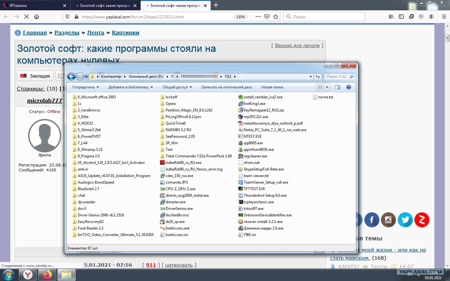Click the 133% zoom level indicator
This screenshot has width=450, height=281.
241,17
